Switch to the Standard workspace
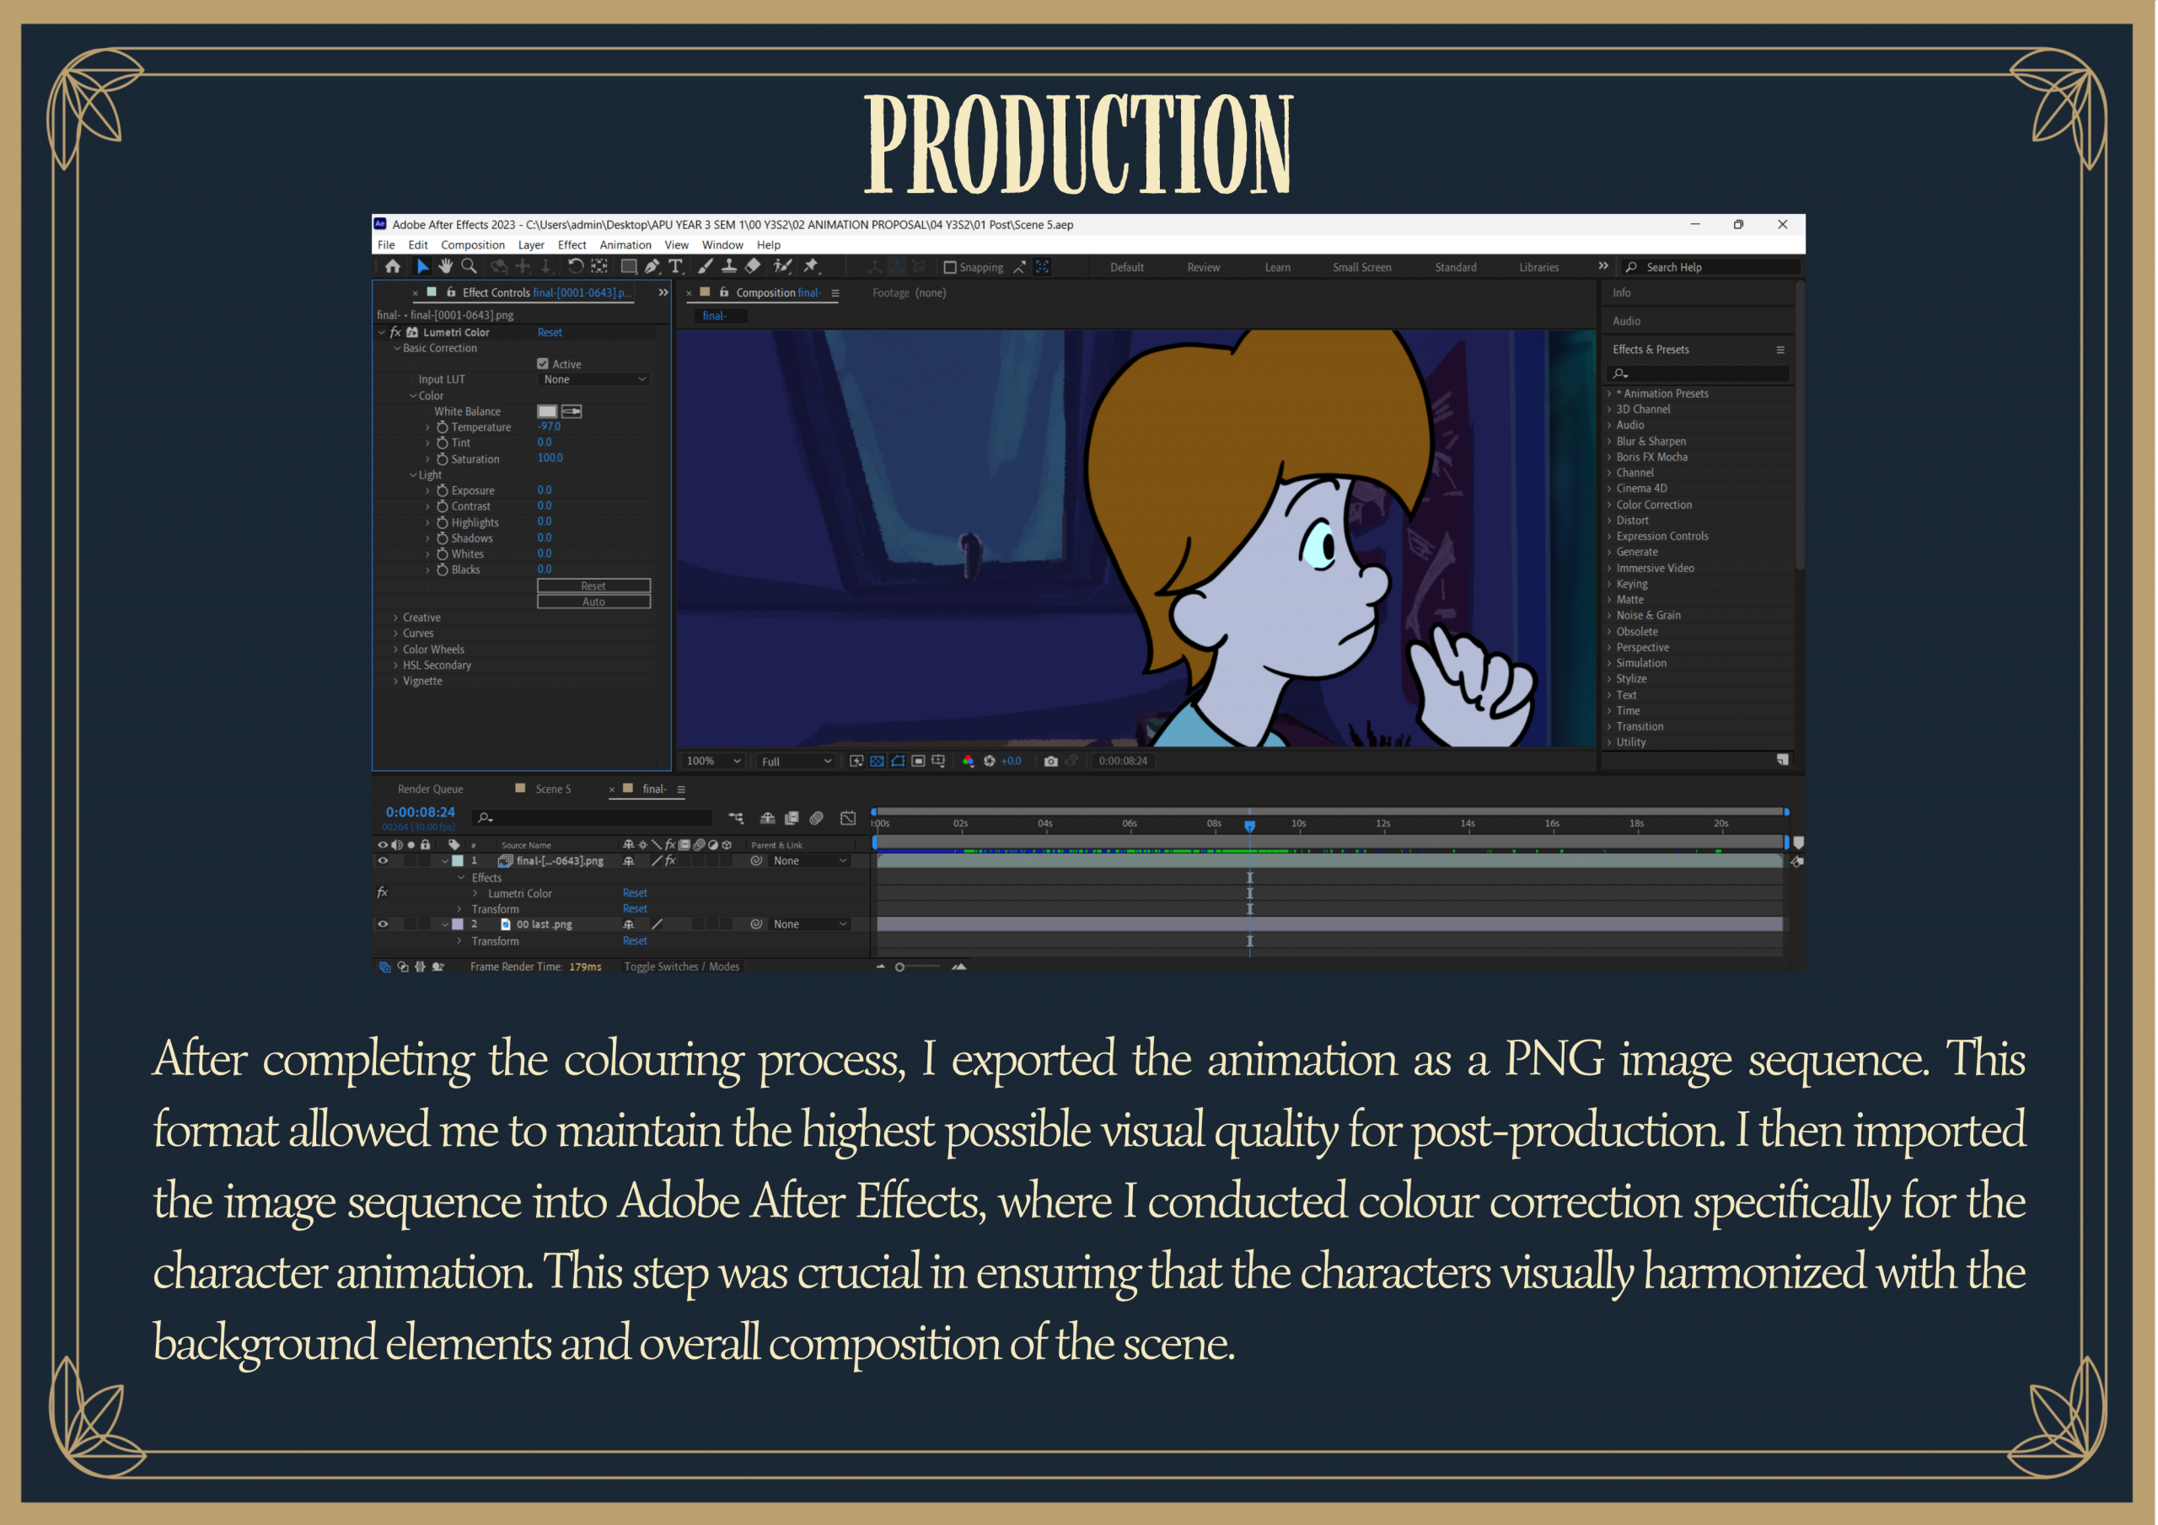The image size is (2158, 1525). tap(1456, 268)
